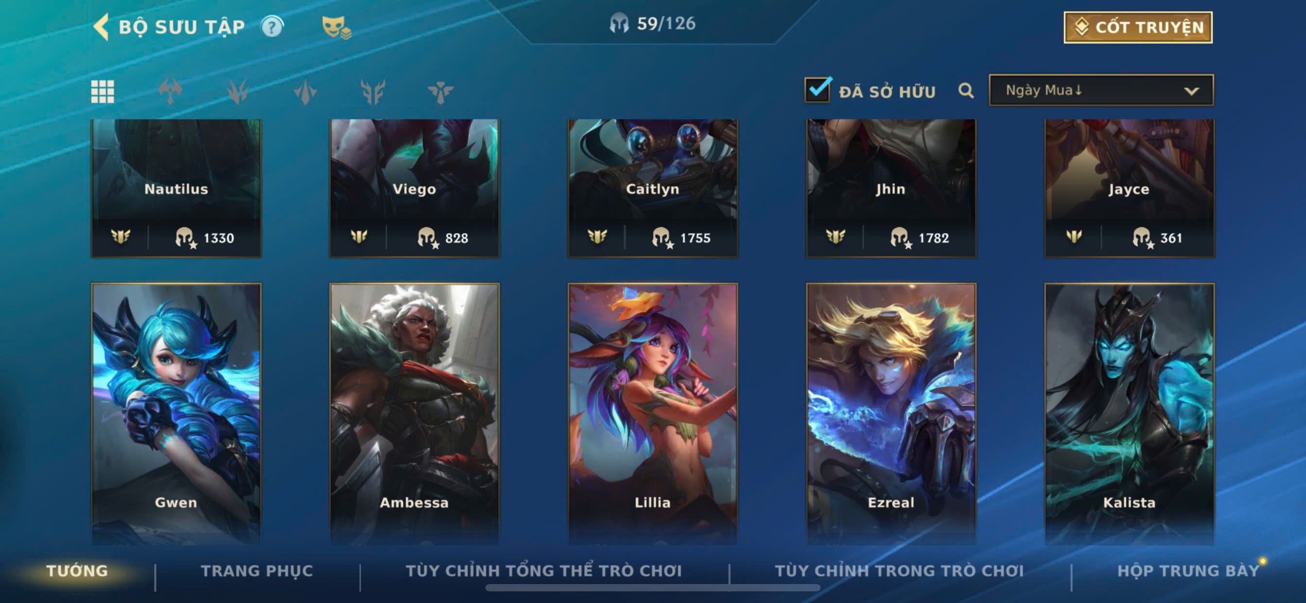Open the help question mark icon
The height and width of the screenshot is (603, 1306).
point(272,26)
